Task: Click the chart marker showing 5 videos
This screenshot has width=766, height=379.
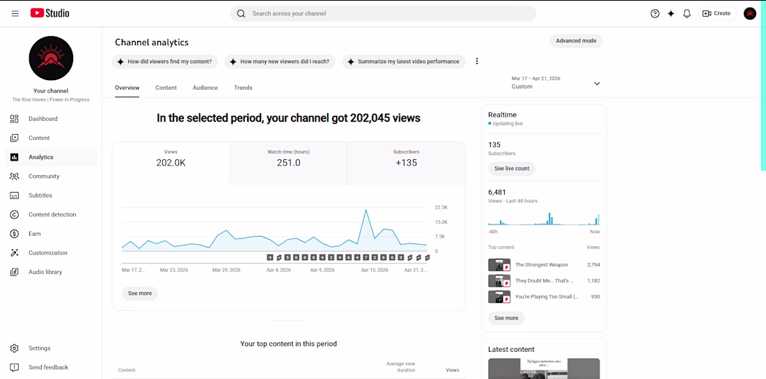Action: coord(287,257)
